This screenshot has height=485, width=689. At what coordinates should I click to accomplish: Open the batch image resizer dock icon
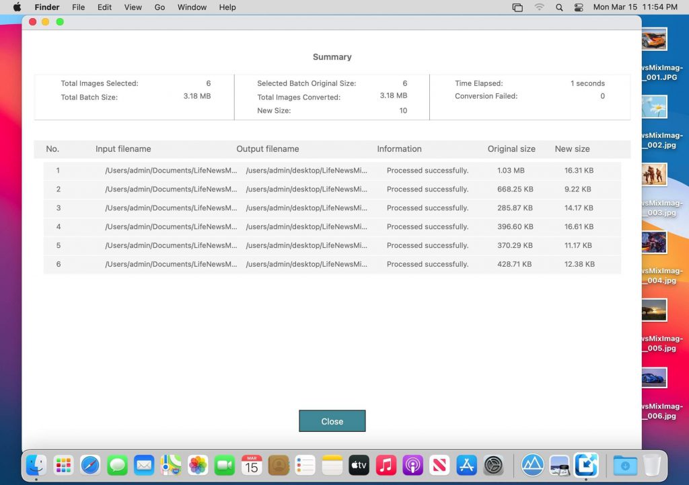click(x=586, y=465)
